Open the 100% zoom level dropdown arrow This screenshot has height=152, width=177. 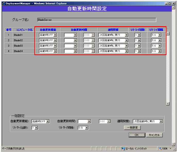170,149
